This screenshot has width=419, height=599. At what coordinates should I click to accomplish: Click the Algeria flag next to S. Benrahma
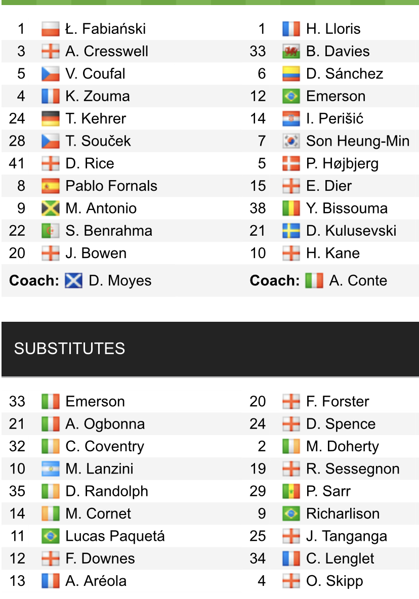pyautogui.click(x=51, y=231)
